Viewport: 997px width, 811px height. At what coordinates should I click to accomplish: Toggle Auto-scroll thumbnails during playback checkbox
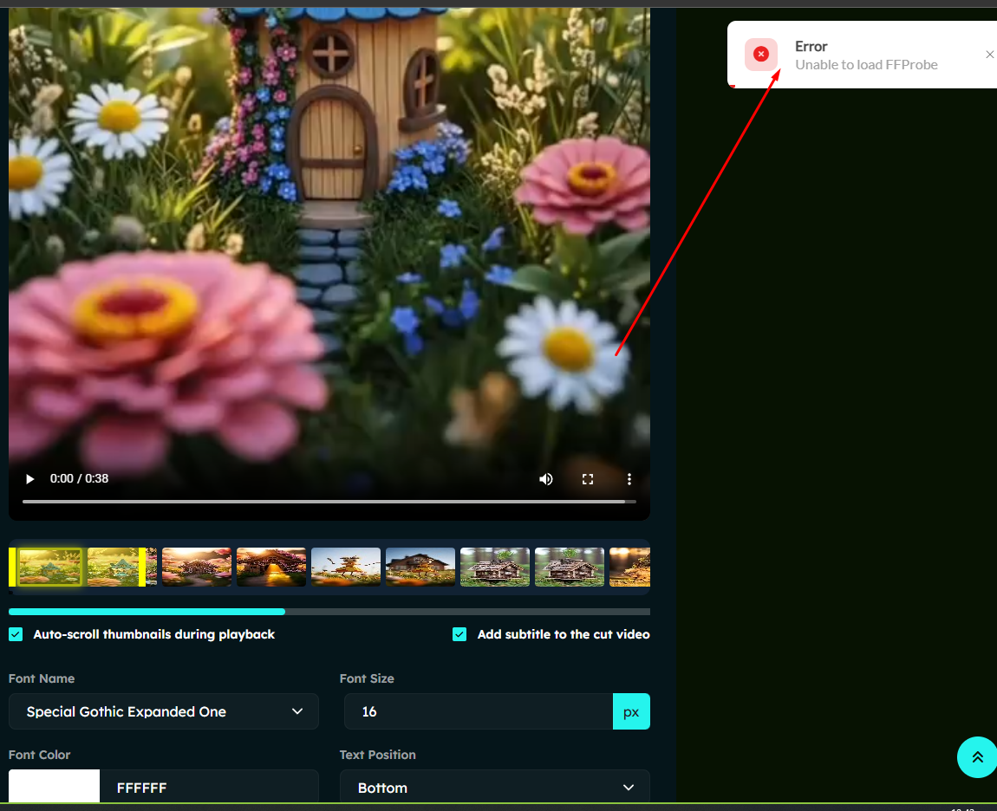tap(16, 634)
